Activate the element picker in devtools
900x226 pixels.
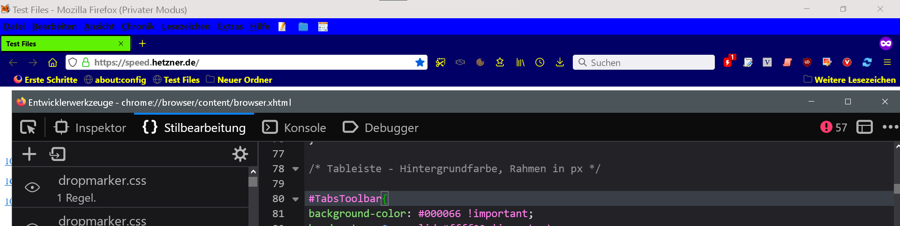tap(28, 127)
